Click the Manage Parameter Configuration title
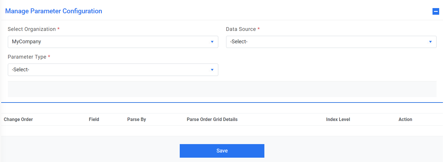 point(54,11)
